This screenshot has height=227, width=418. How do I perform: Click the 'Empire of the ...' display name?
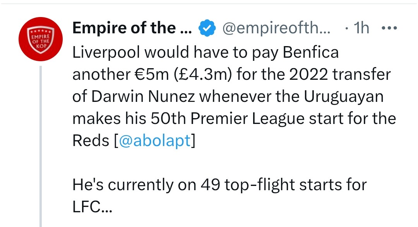[x=132, y=28]
